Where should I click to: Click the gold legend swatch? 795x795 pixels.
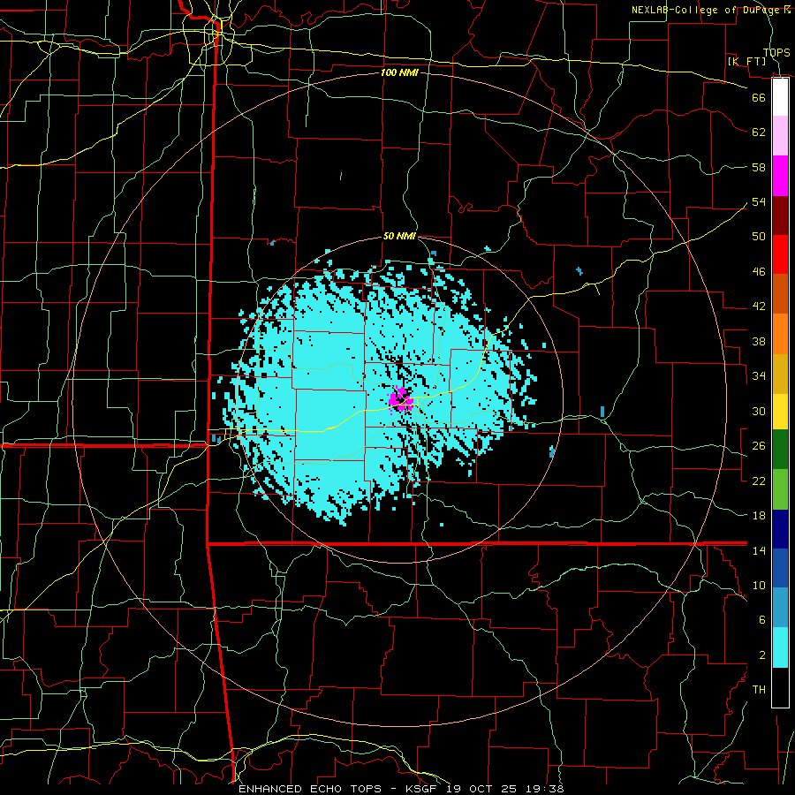(780, 374)
